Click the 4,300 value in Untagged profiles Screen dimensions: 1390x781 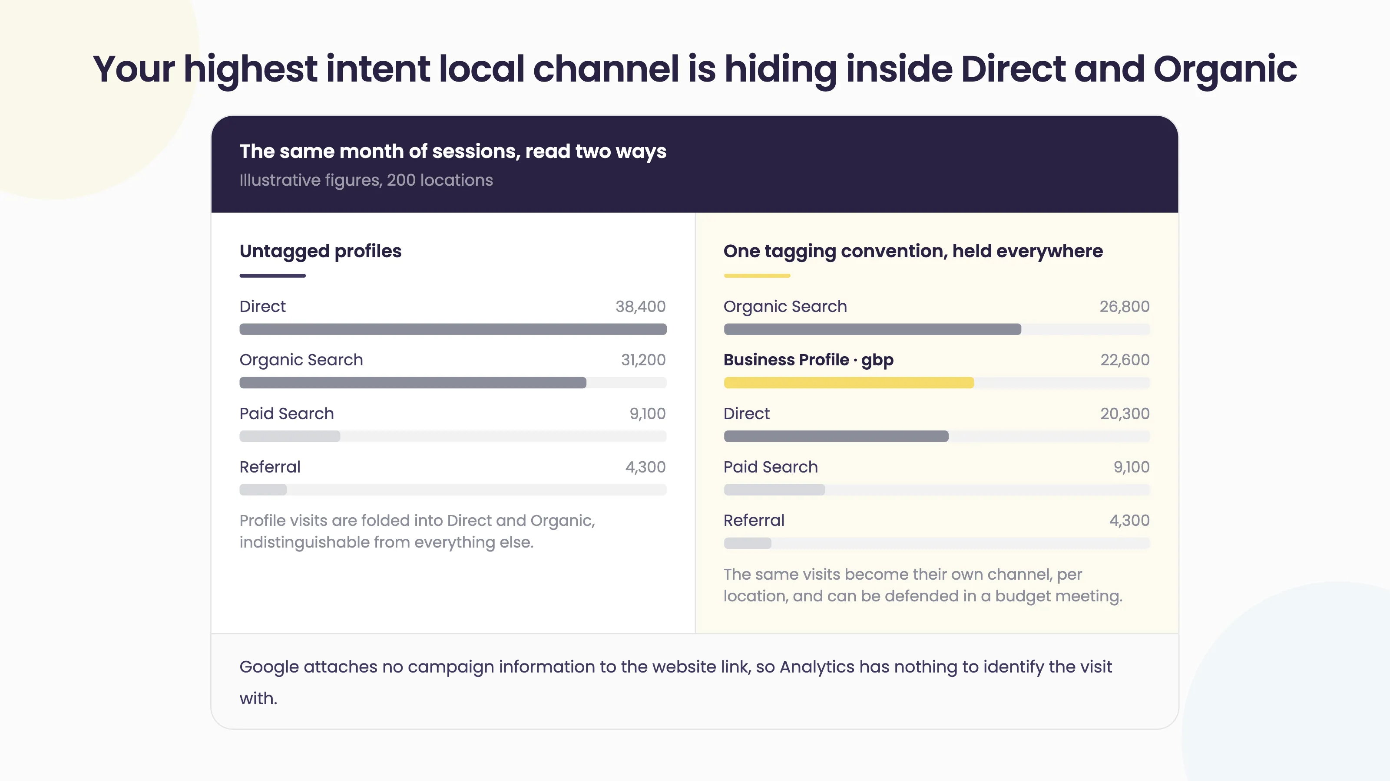[645, 467]
